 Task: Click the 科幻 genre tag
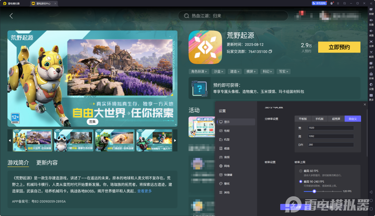(x=267, y=72)
